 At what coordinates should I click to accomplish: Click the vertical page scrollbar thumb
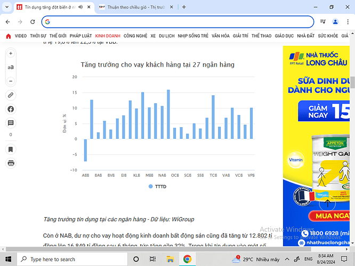click(352, 82)
